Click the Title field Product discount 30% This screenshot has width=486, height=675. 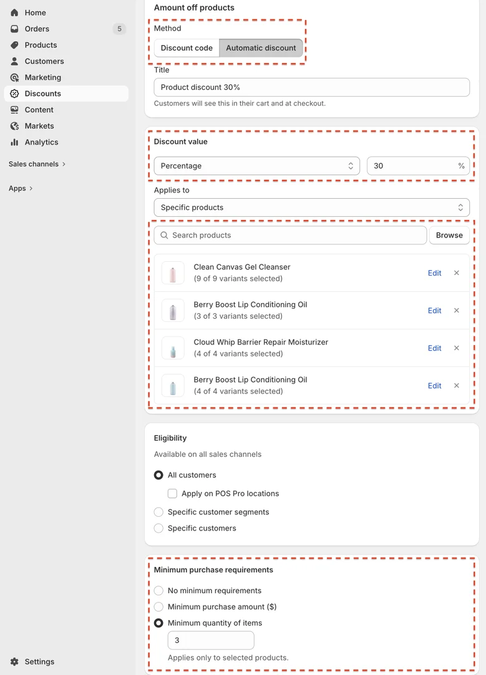tap(311, 87)
